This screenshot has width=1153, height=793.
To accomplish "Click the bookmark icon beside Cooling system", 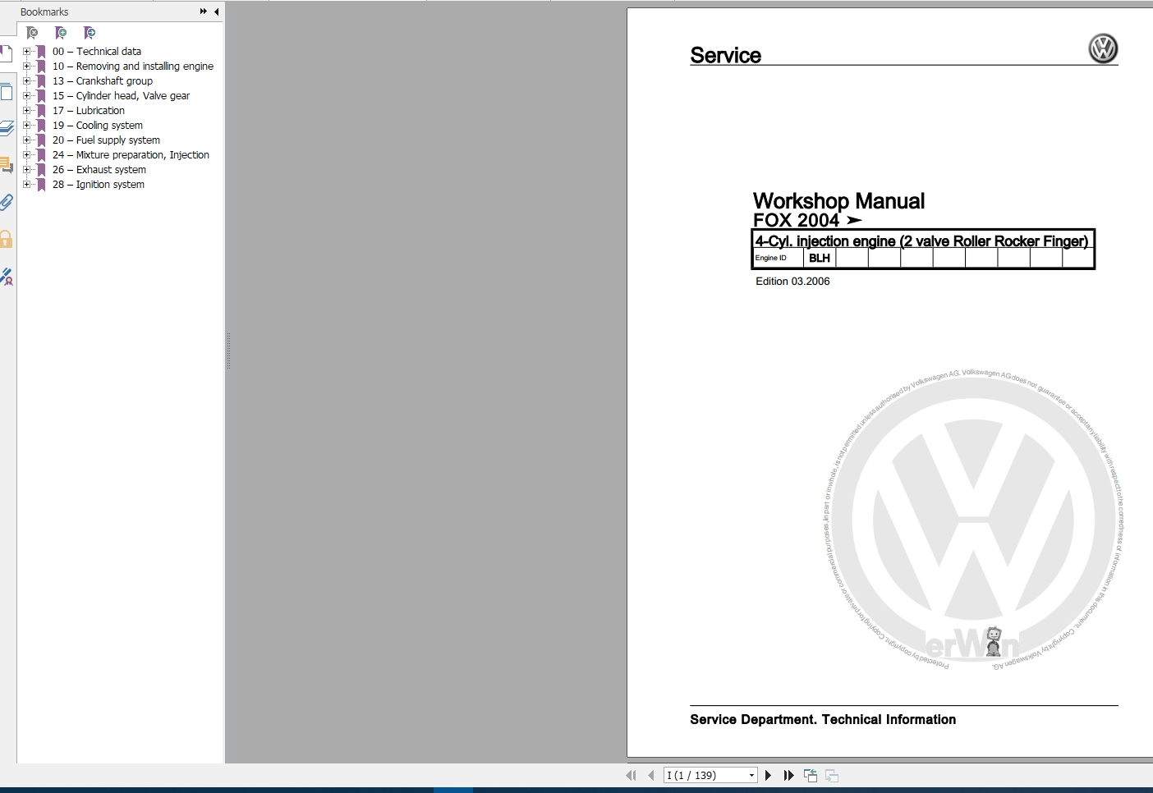I will (41, 125).
